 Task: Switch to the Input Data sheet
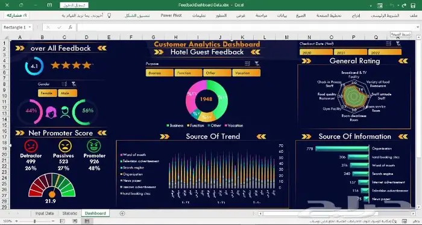tap(45, 213)
